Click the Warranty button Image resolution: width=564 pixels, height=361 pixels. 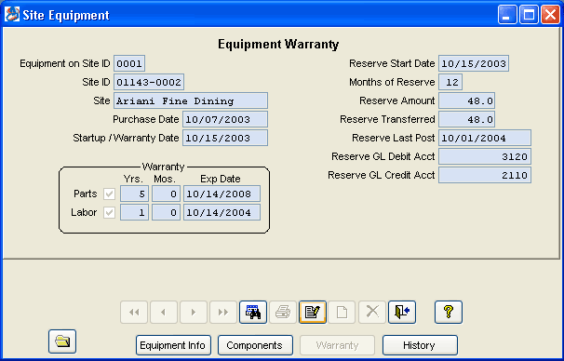tap(338, 345)
